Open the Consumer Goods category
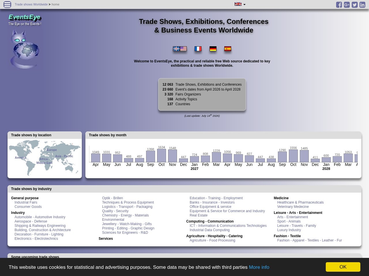The width and height of the screenshot is (369, 276). (28, 207)
